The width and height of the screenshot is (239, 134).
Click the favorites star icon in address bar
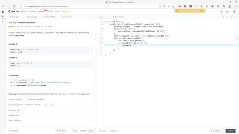(x=173, y=6)
